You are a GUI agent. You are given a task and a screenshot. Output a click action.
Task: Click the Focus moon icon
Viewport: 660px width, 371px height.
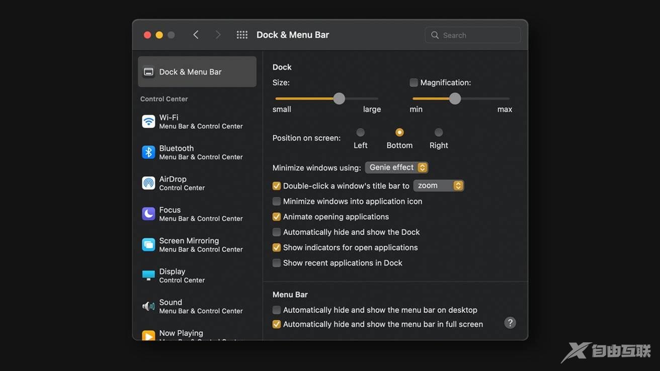tap(148, 214)
